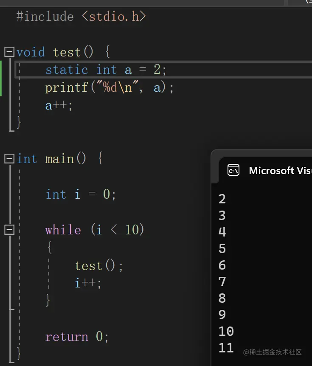The width and height of the screenshot is (312, 366).
Task: Click the 'int main() {' function header
Action: (59, 158)
